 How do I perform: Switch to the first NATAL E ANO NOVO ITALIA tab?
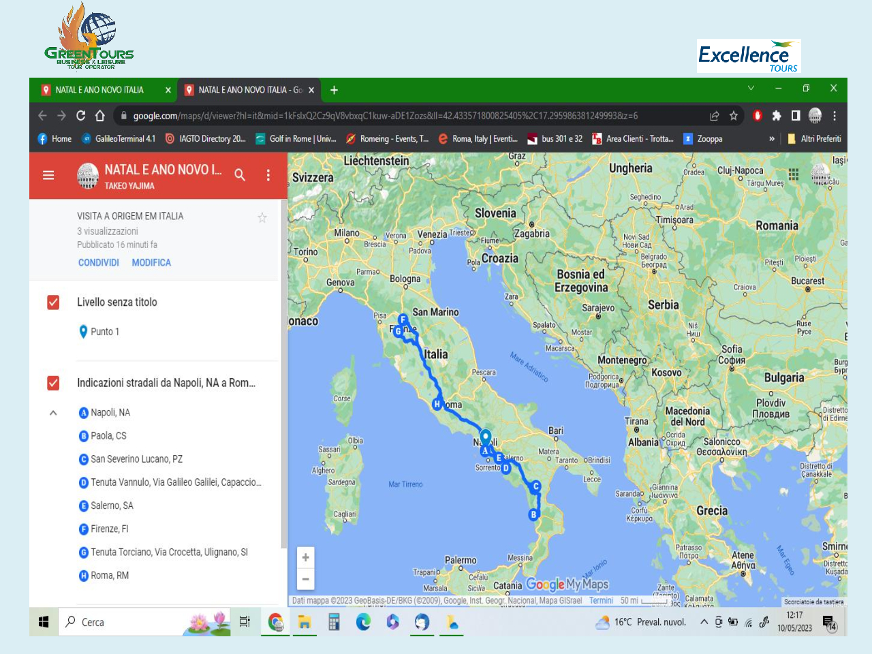[100, 90]
